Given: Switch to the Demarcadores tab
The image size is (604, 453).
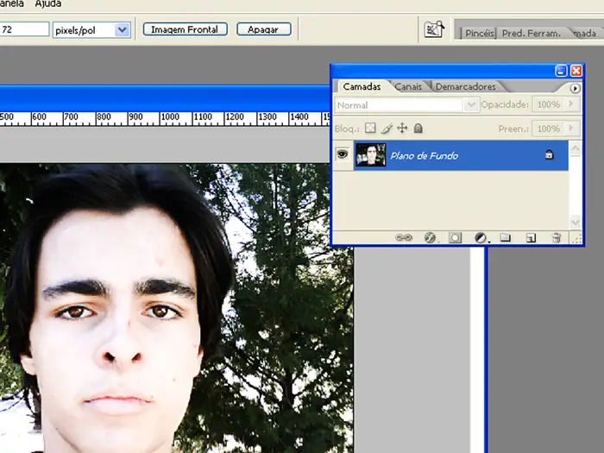Looking at the screenshot, I should click(x=466, y=86).
